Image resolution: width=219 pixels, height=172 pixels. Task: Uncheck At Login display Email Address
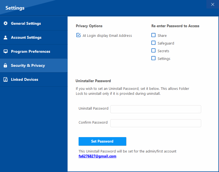click(x=78, y=35)
